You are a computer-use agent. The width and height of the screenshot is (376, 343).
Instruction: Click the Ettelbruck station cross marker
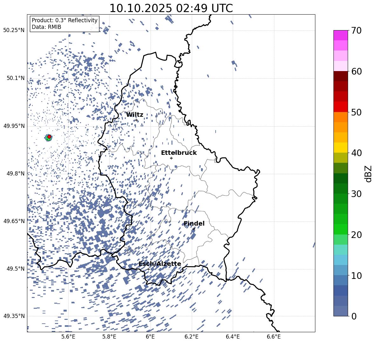coord(171,158)
